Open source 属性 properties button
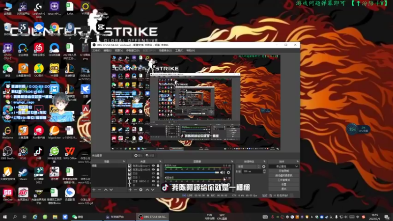This screenshot has height=221, width=393. [x=138, y=156]
